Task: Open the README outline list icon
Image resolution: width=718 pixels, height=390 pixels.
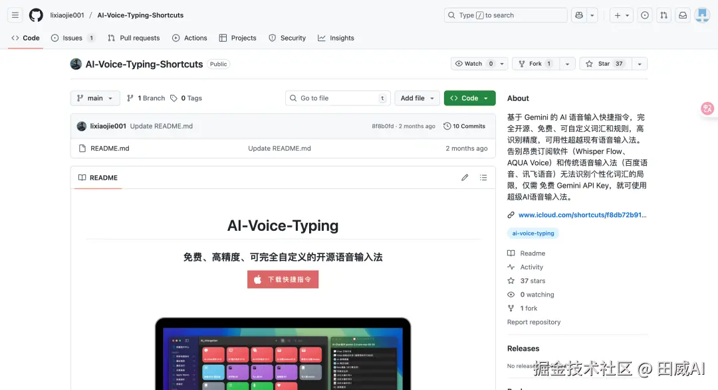Action: [483, 178]
